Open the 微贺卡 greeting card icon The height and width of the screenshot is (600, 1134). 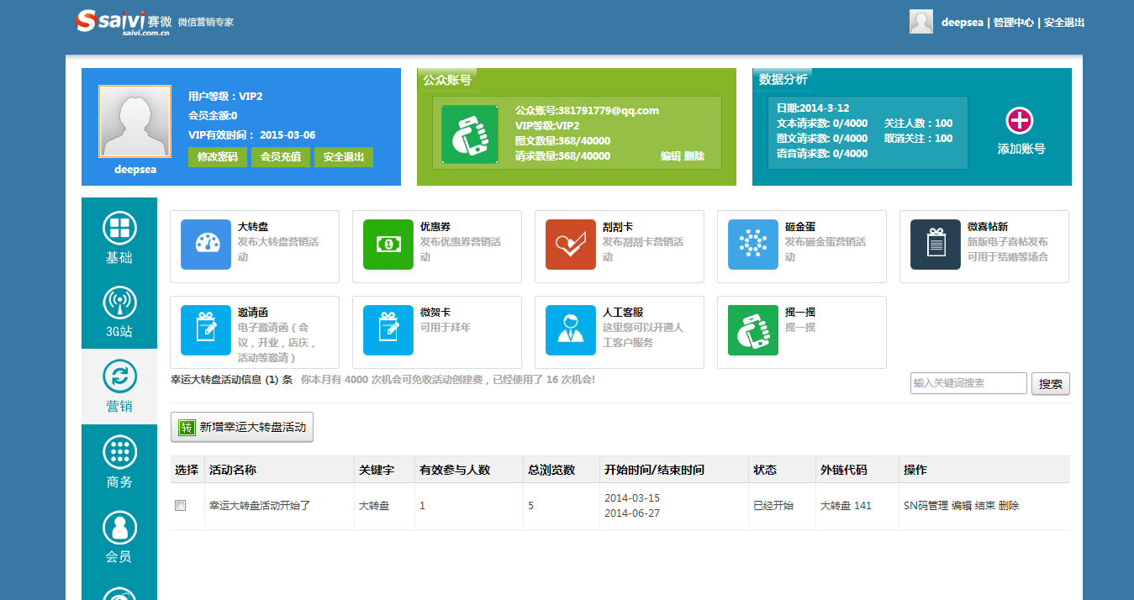[388, 330]
